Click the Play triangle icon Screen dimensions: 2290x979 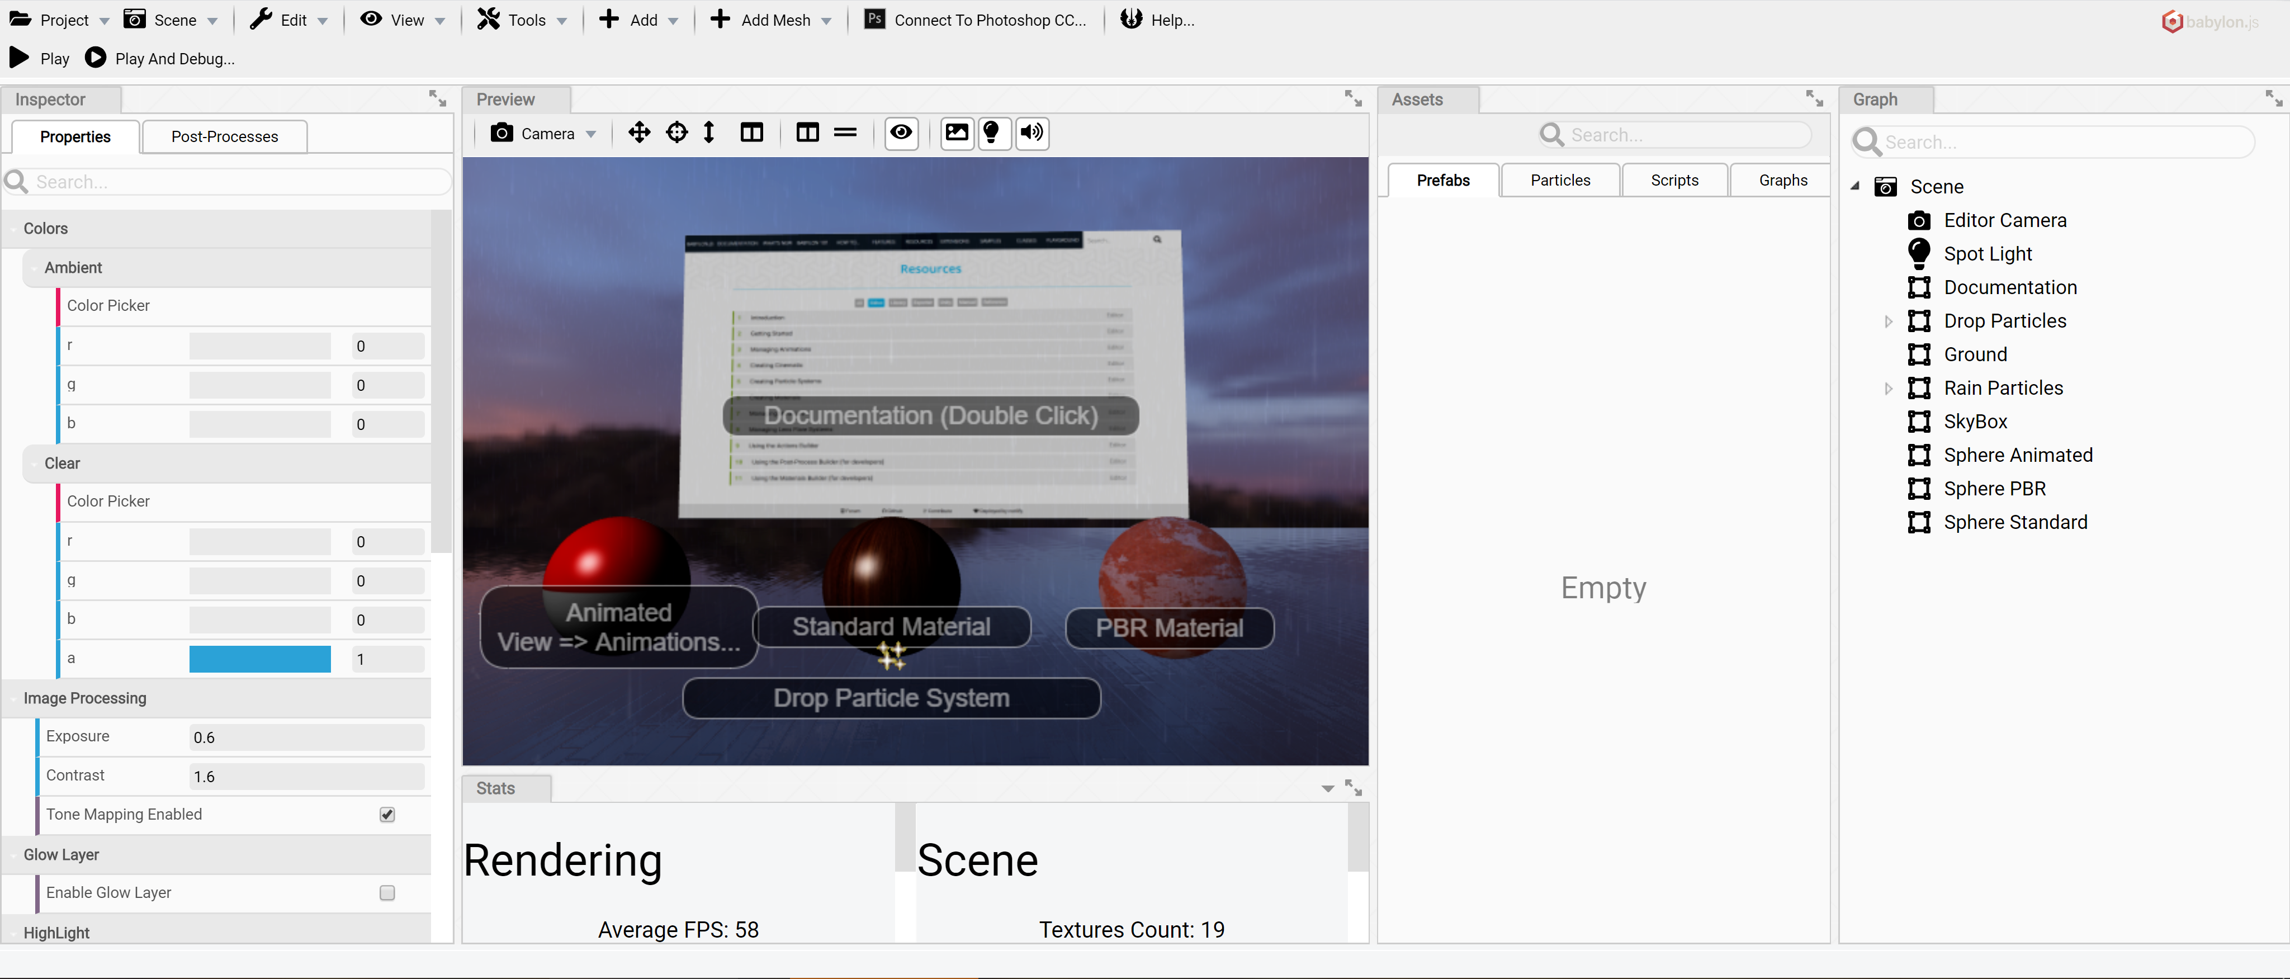click(18, 59)
